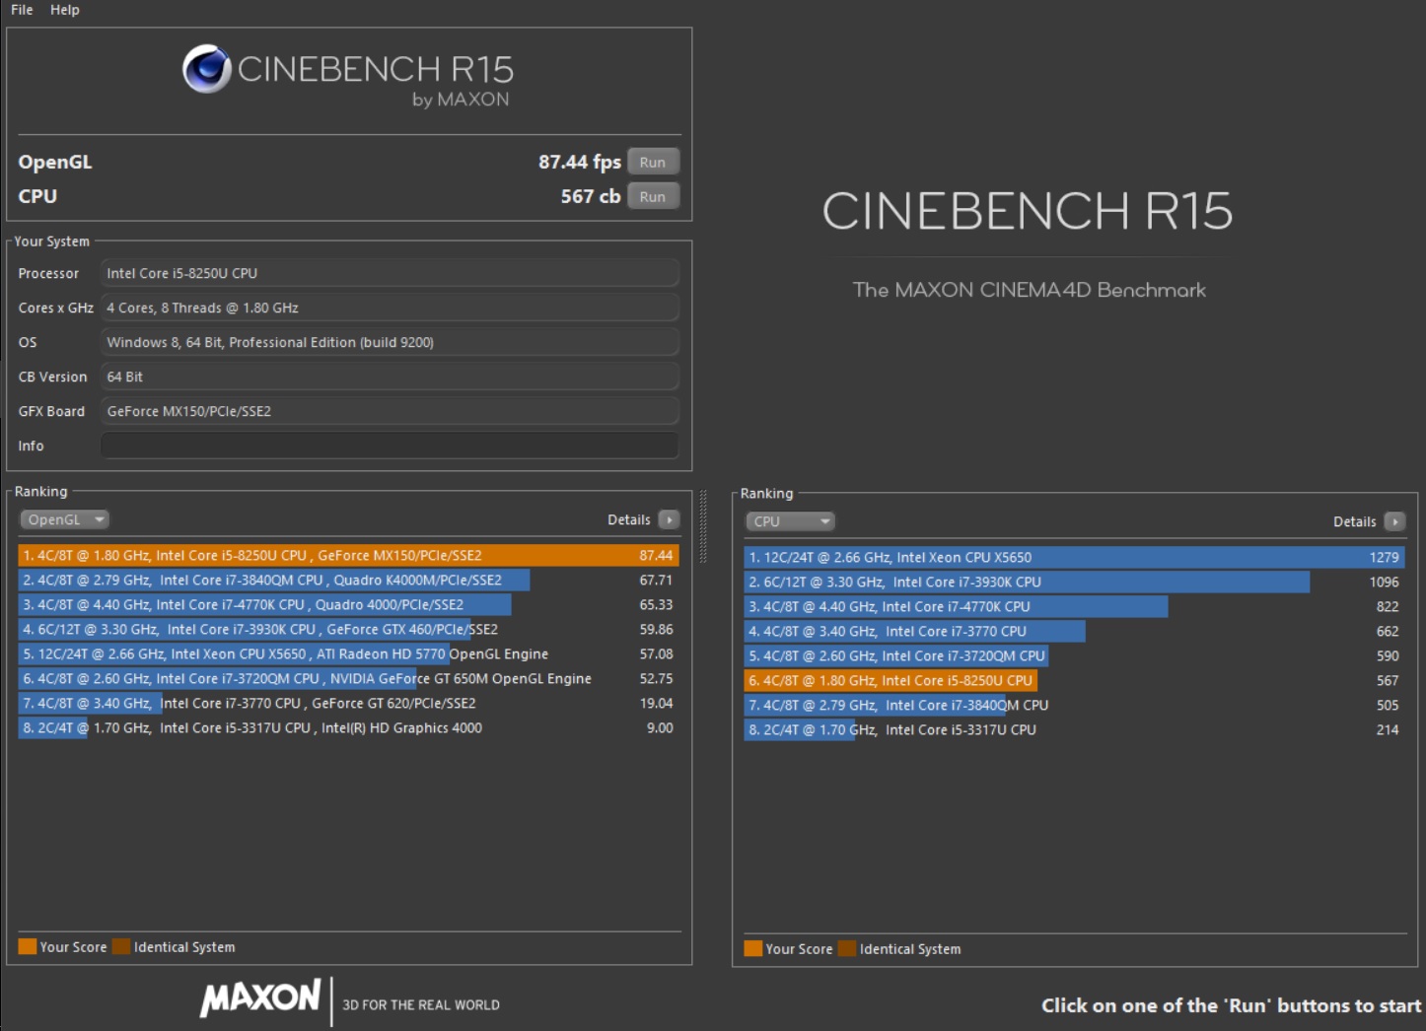The height and width of the screenshot is (1031, 1426).
Task: Select CPU rank 7 i7-3840QM row
Action: (x=1074, y=705)
